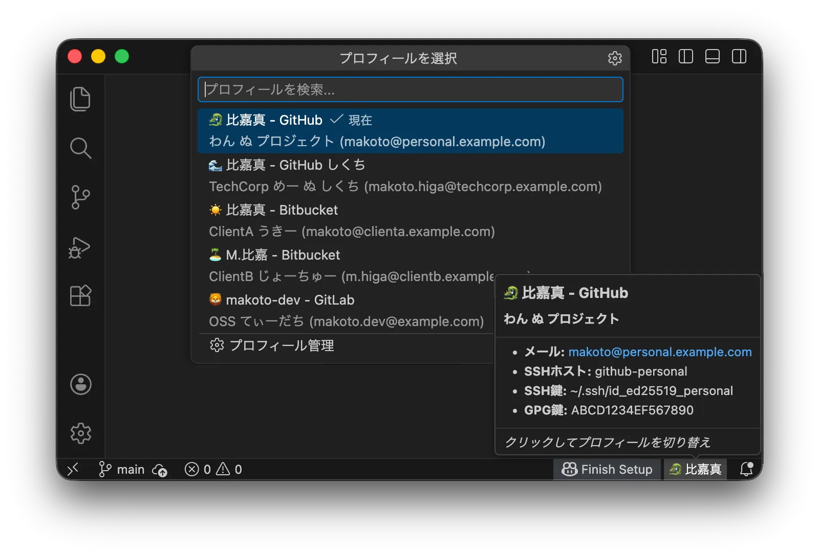Select the 比嘉真 - GitHub しくち profile
The width and height of the screenshot is (819, 556).
411,176
